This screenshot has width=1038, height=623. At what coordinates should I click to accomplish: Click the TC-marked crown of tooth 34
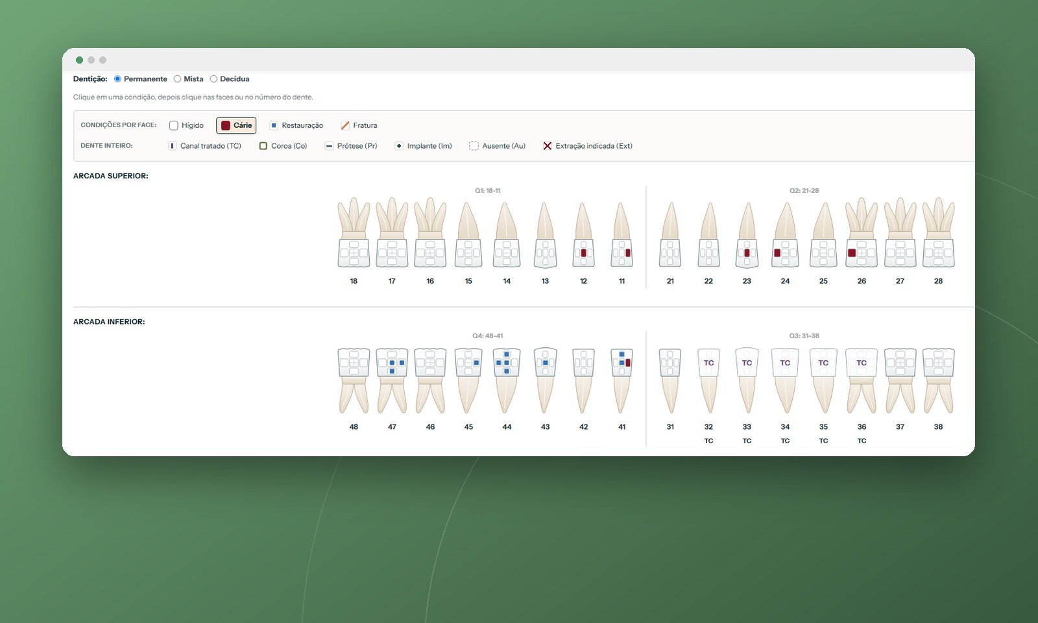[x=785, y=363]
